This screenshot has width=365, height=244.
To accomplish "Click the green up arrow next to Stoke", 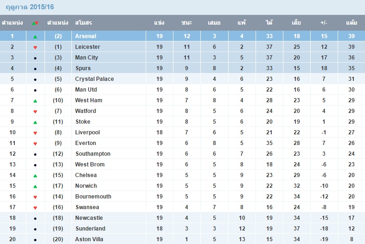I will (x=35, y=122).
